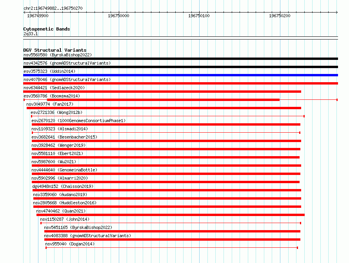Screen dimensions: 349x263
Task: Open esv2670120 (1000GenomesConsortiumPhase1) variant
Action: point(78,121)
